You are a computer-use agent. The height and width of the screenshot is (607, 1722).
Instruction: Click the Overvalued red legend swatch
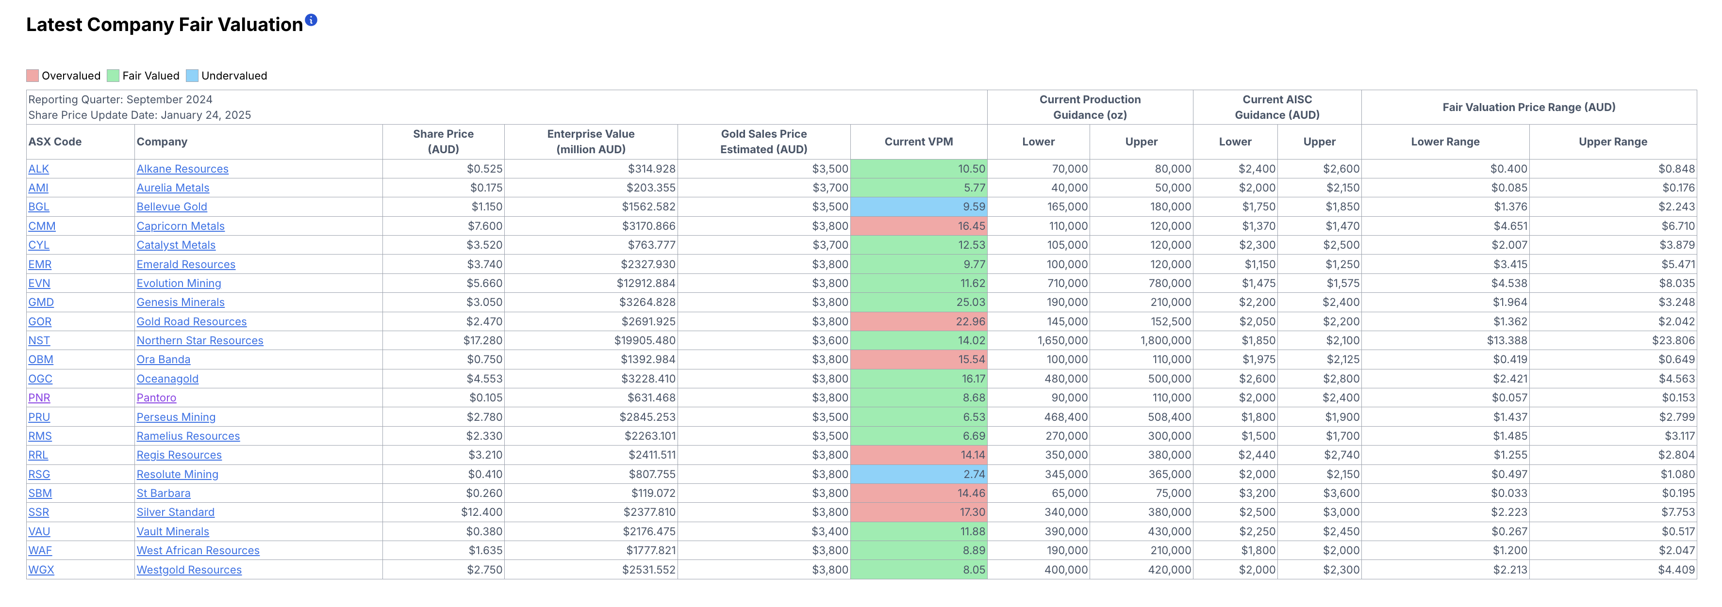point(32,76)
